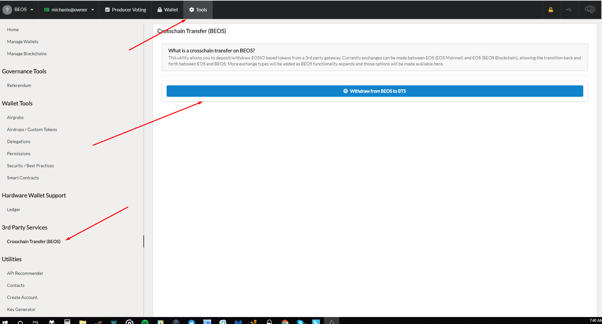Click the Governance Tools heading
This screenshot has height=324, width=602.
pos(24,71)
